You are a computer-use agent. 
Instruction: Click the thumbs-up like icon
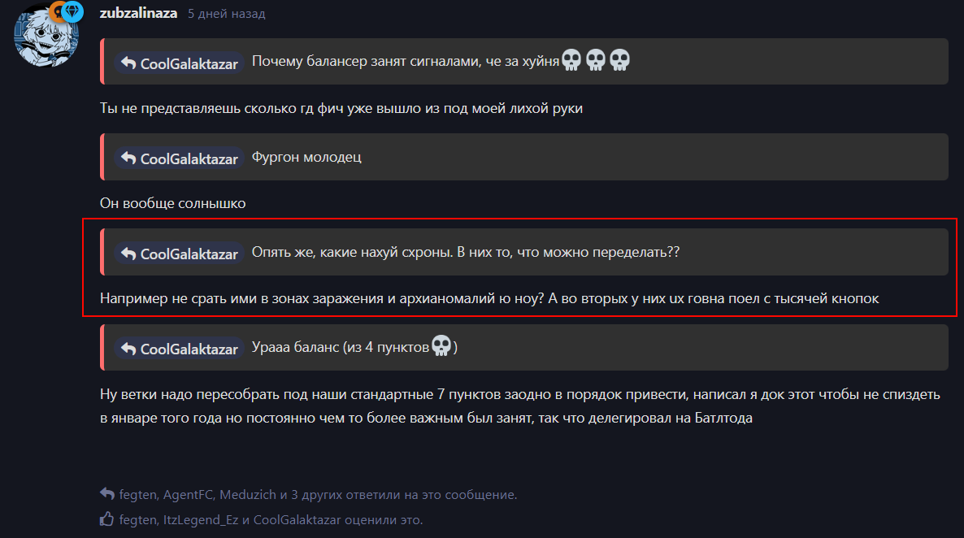107,519
